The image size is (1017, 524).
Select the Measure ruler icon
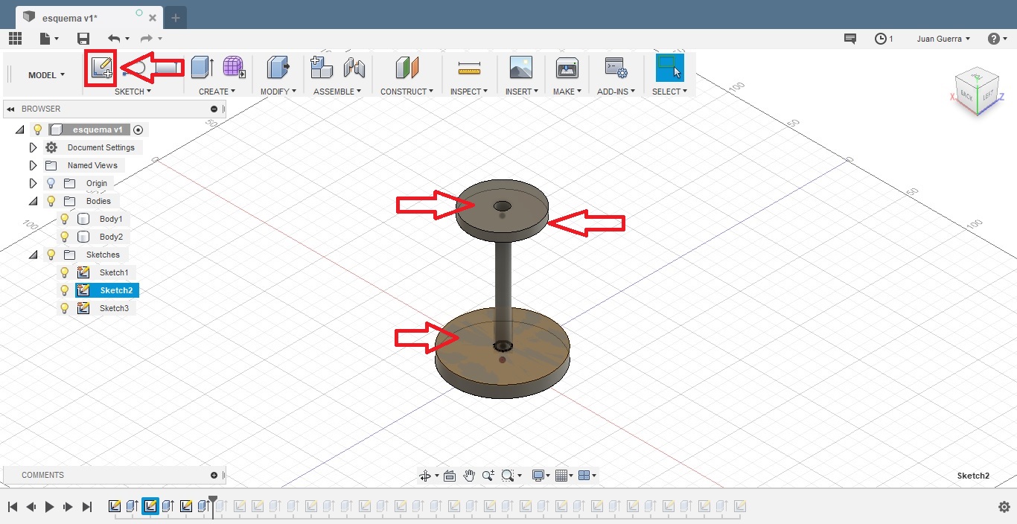pyautogui.click(x=469, y=69)
